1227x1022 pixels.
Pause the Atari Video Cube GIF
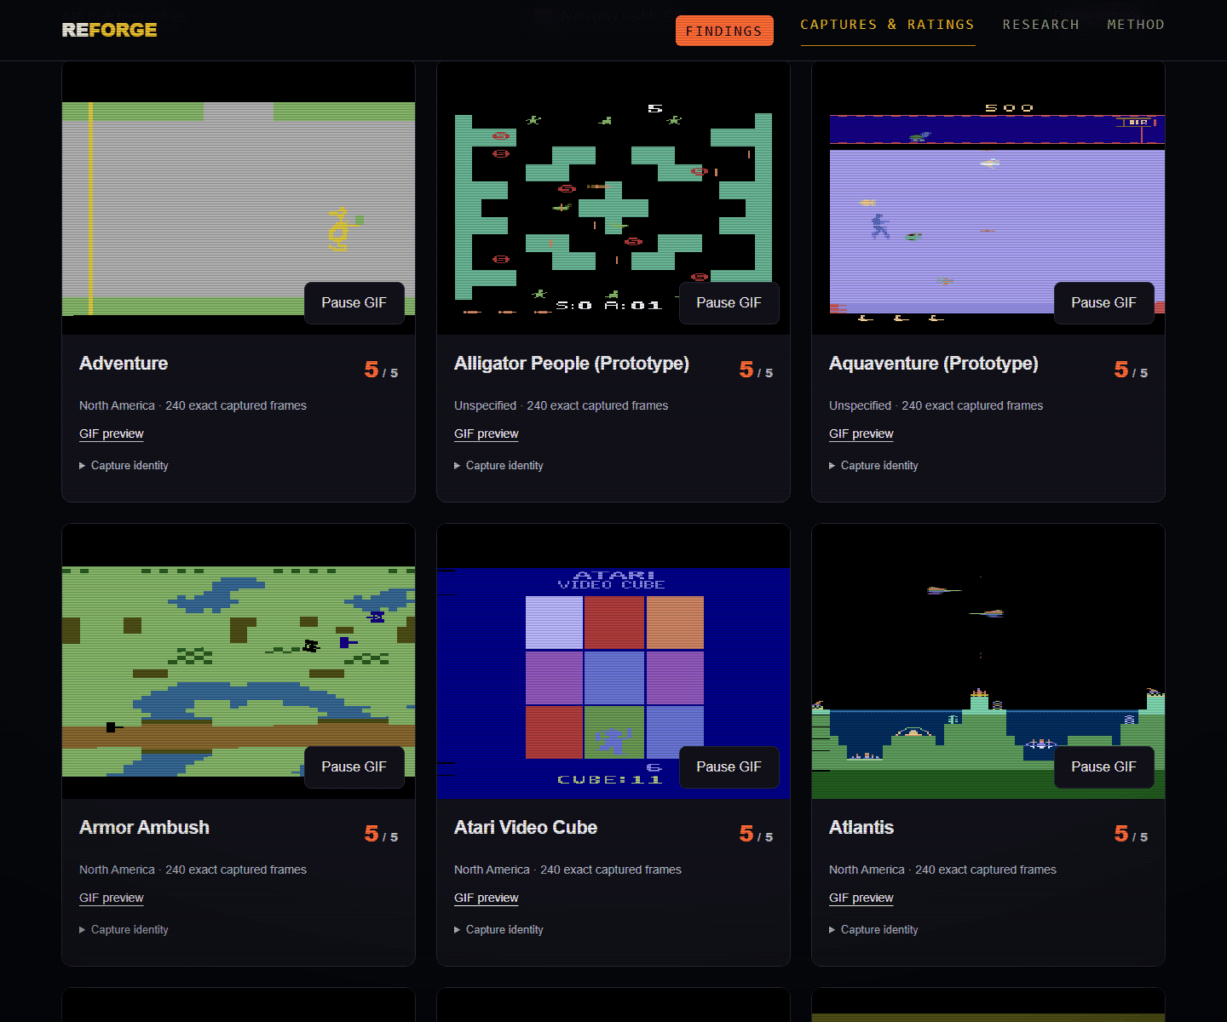click(729, 767)
